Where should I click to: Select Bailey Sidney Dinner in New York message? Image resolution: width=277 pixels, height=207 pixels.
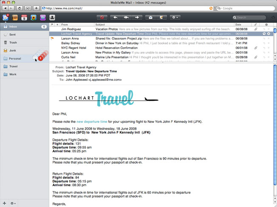tap(161, 43)
